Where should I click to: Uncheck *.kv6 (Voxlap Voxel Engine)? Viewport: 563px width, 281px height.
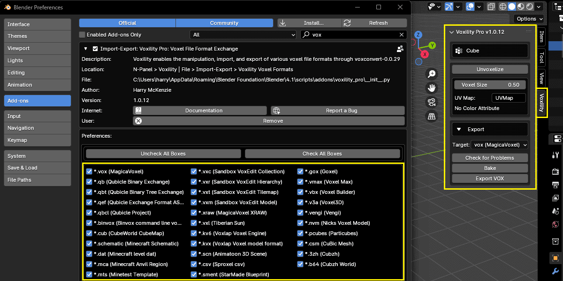point(194,233)
